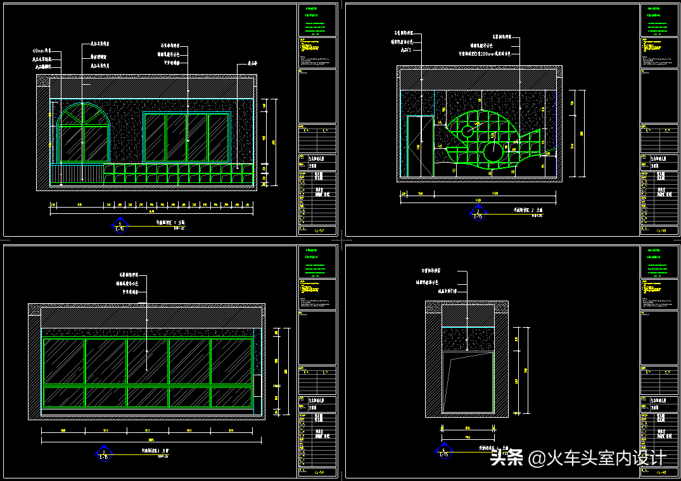Select the arched window in the top-left elevation
The image size is (681, 481).
(83, 133)
